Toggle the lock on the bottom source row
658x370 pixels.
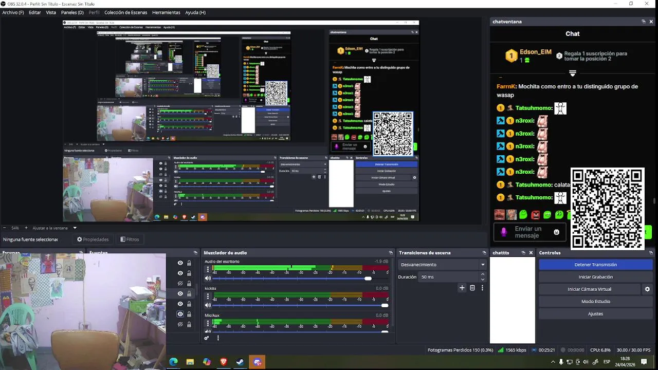[189, 324]
